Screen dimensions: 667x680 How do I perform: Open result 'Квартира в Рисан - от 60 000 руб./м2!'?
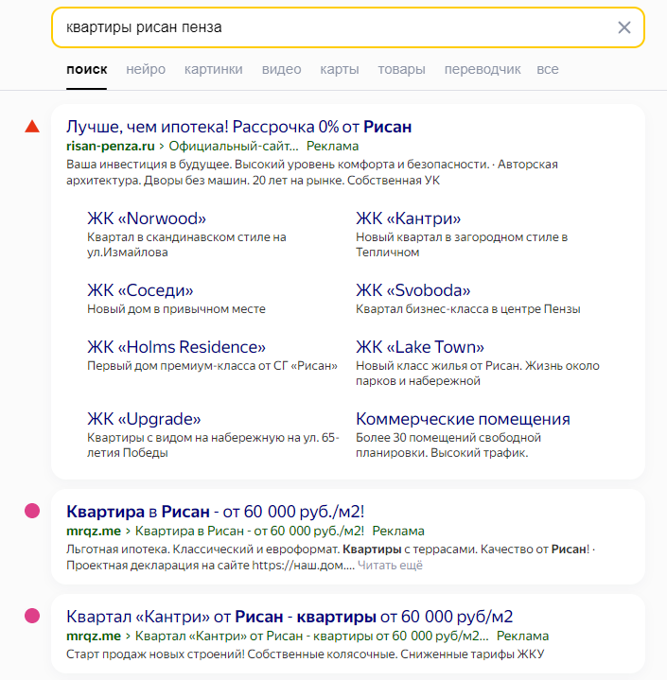click(216, 512)
